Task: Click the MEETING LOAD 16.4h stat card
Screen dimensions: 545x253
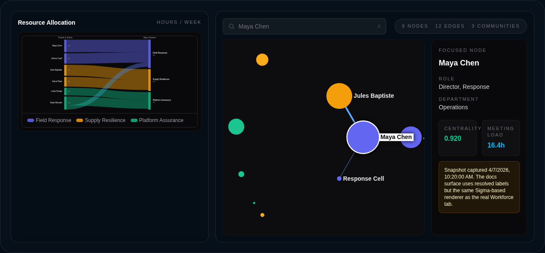Action: point(501,138)
